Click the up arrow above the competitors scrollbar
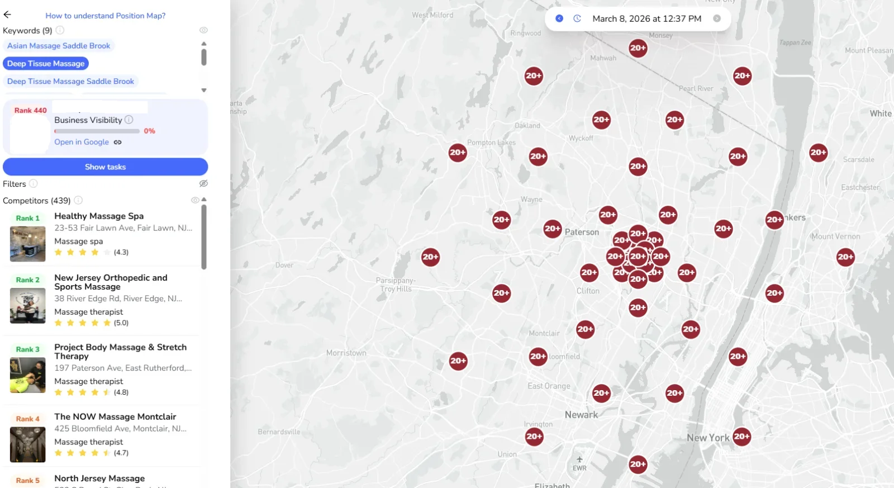The image size is (894, 488). [x=204, y=200]
